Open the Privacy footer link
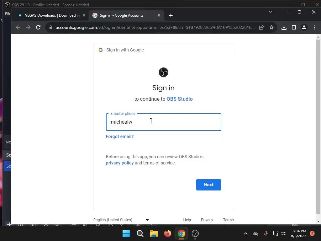This screenshot has width=321, height=241. point(207,220)
